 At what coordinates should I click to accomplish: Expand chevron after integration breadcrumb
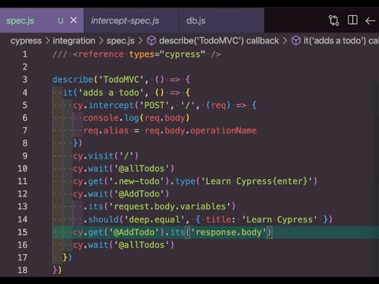coord(101,41)
